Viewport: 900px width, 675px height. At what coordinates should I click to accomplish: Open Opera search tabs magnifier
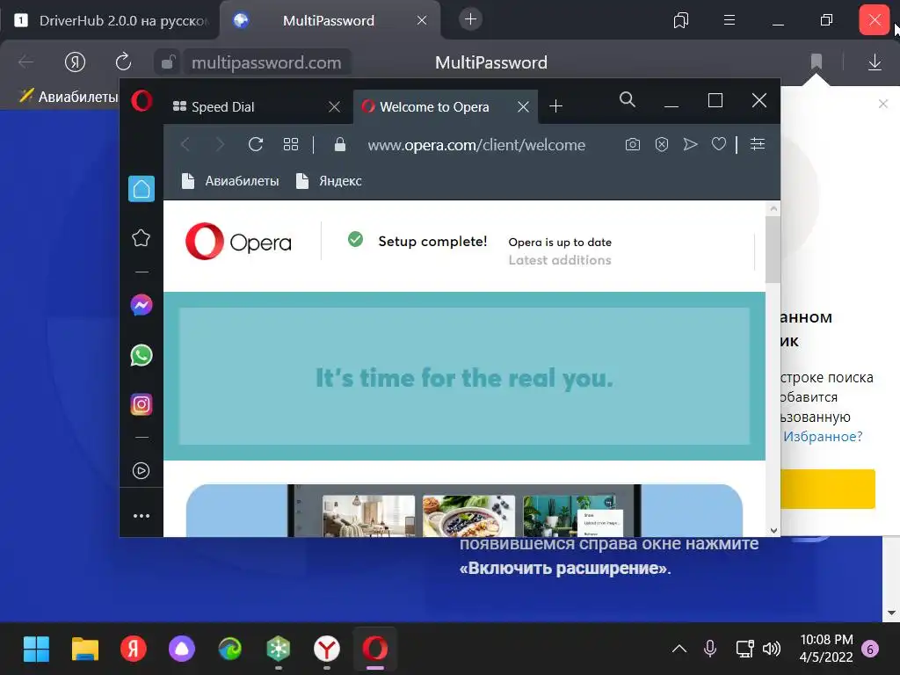(x=628, y=100)
